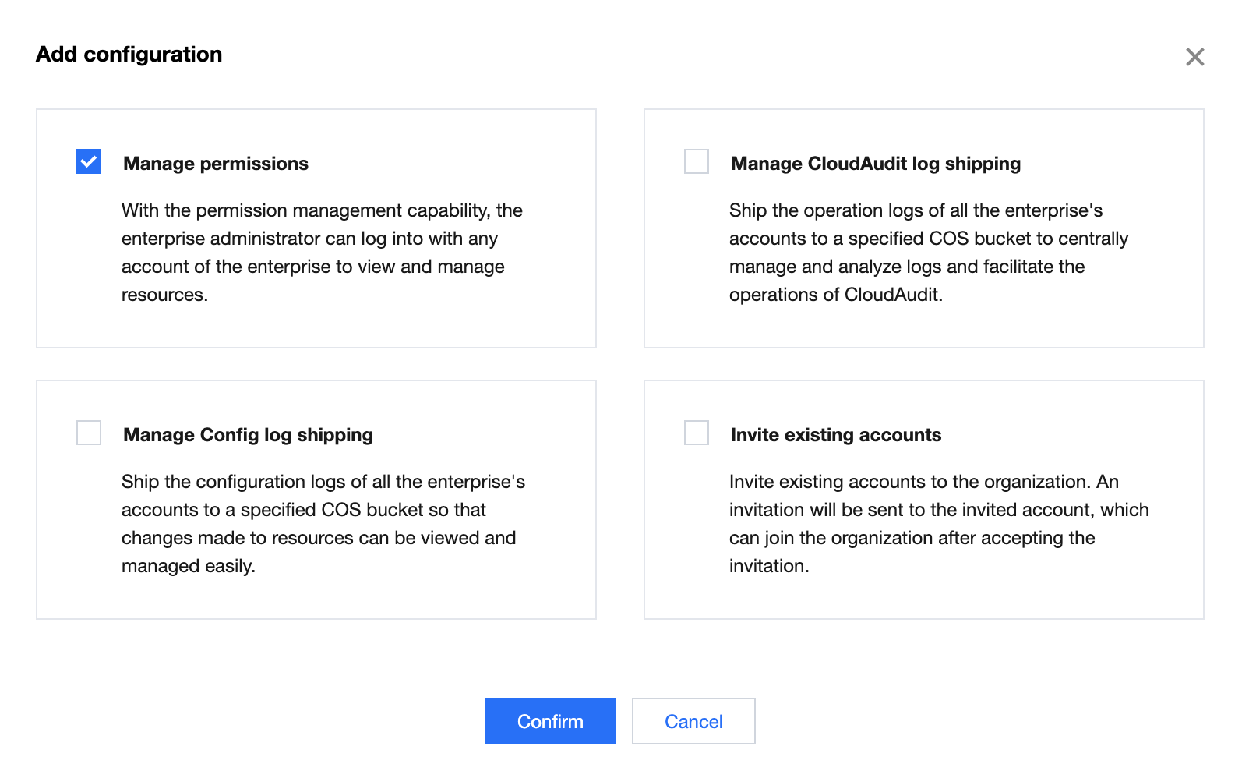Click the permission management capability description text
The image size is (1242, 778).
(x=321, y=253)
